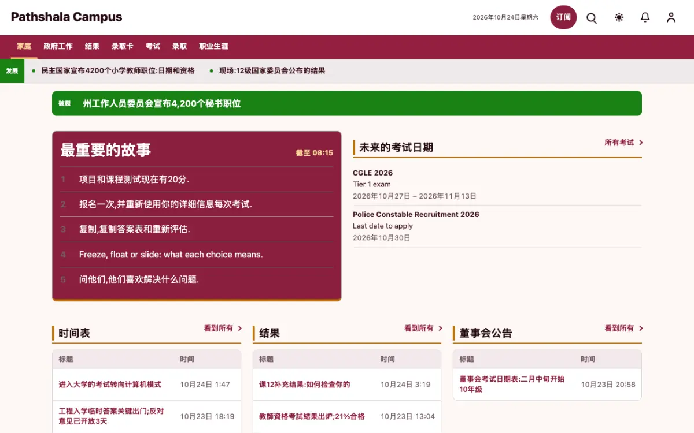Open the 录取 nav item
Image resolution: width=694 pixels, height=433 pixels.
(x=179, y=46)
